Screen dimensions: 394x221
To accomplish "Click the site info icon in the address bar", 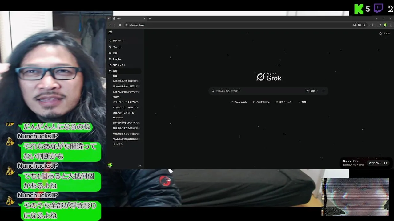I will click(x=127, y=25).
